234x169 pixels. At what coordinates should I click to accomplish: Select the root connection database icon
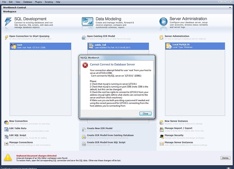point(13,46)
